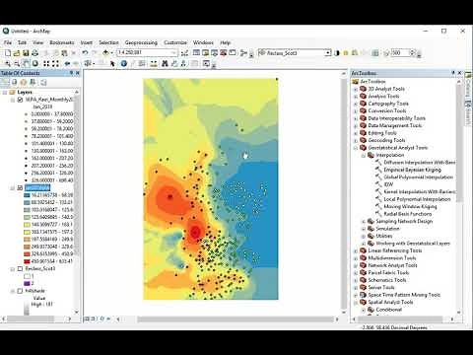Toggle the highlighted raster layer checkbox
This screenshot has width=473, height=355.
pyautogui.click(x=20, y=187)
